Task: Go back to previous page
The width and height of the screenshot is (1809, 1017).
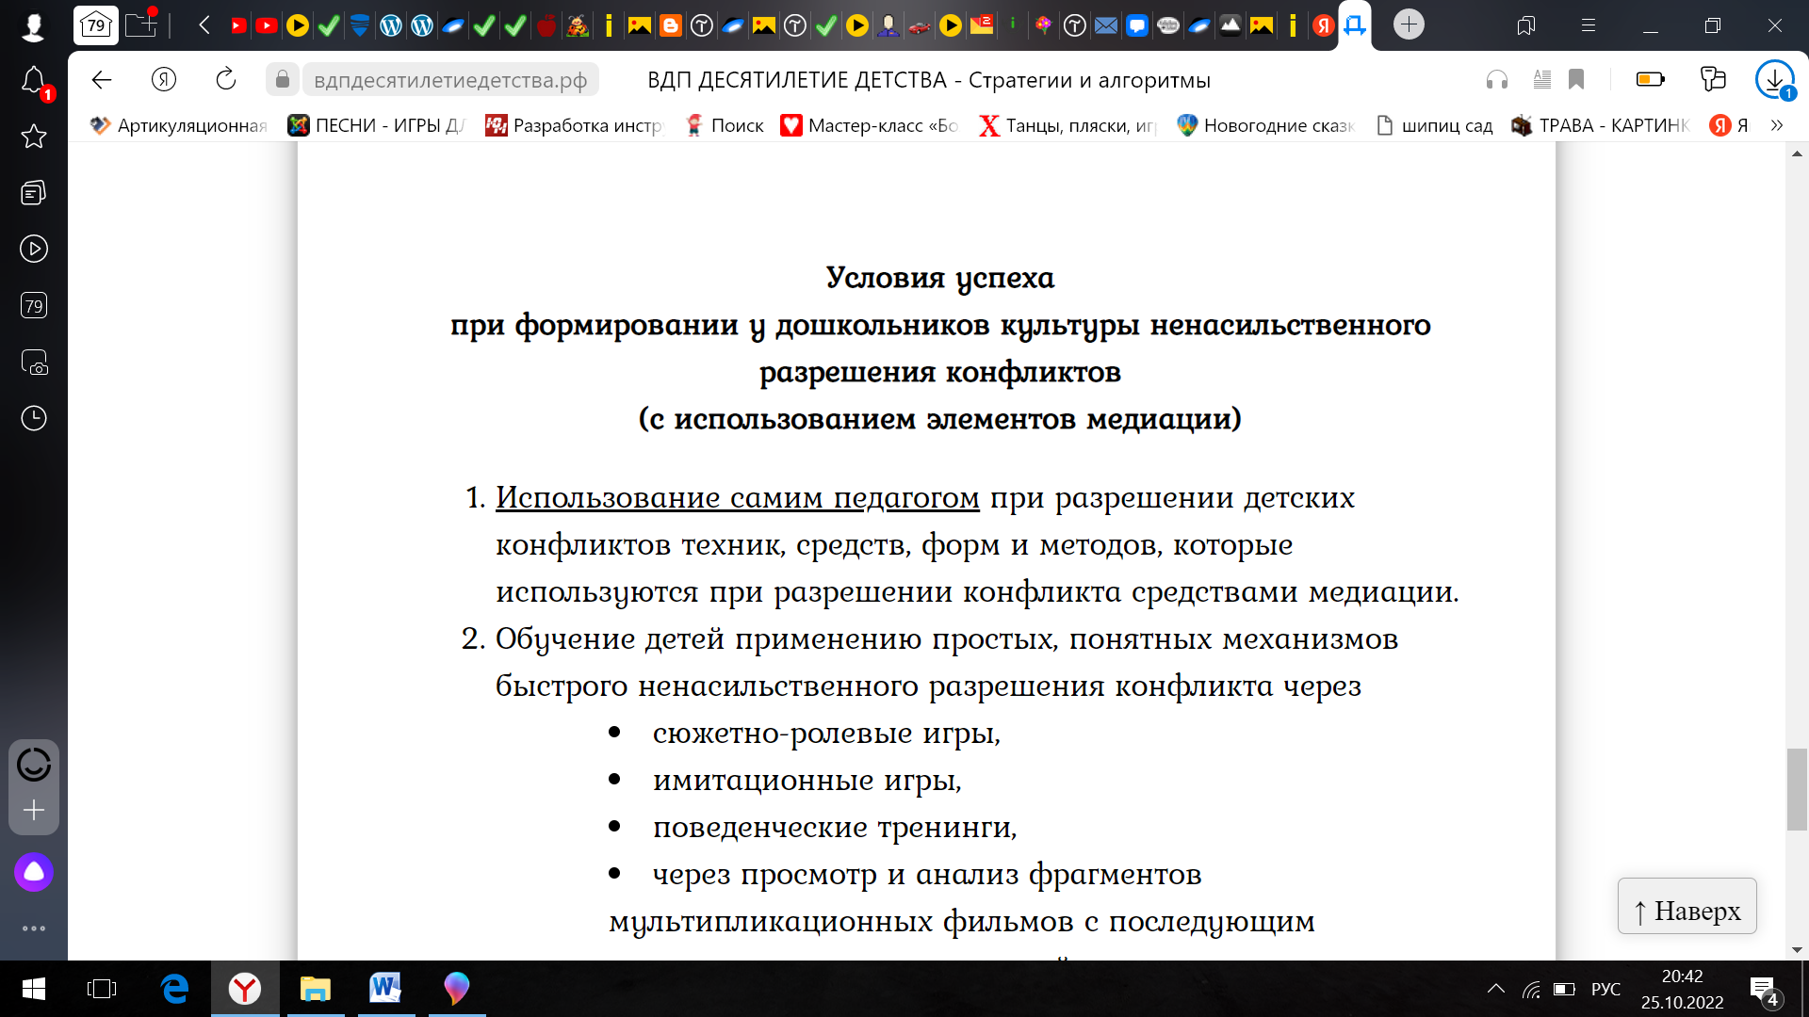Action: click(102, 80)
